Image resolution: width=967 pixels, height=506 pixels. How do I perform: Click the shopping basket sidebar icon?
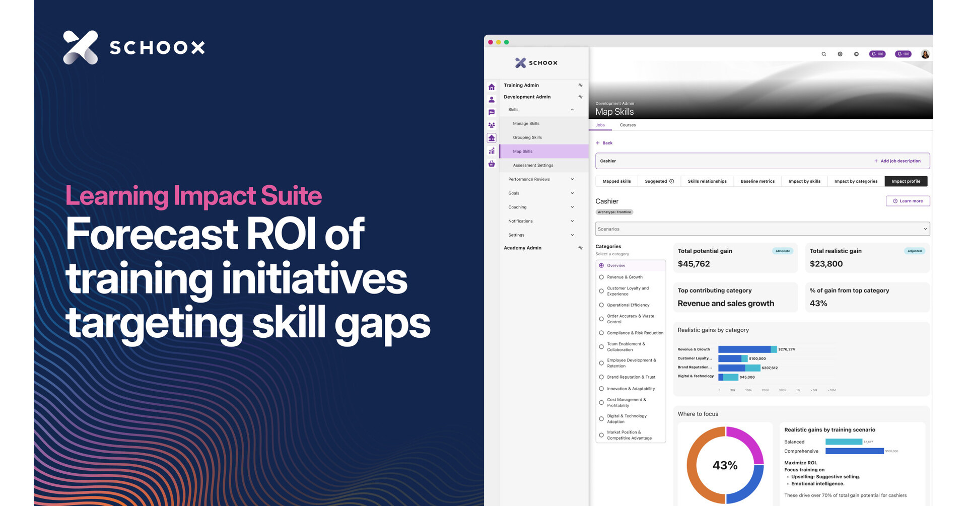click(x=492, y=164)
